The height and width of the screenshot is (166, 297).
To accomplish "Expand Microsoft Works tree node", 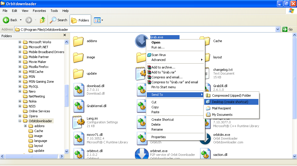I will click(x=20, y=42).
